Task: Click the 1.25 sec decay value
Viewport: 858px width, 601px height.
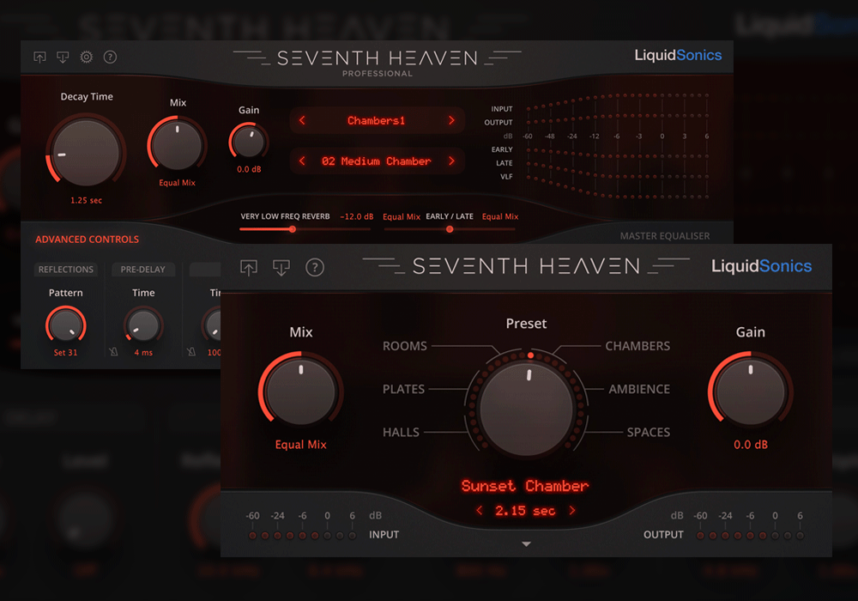Action: (87, 200)
